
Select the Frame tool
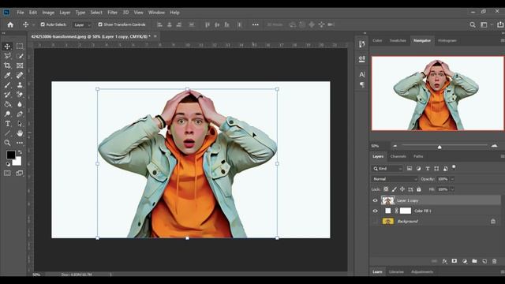(20, 65)
